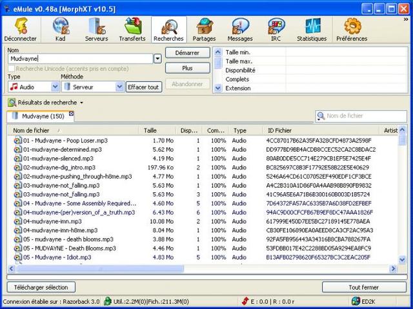Open the Serveurs panel
This screenshot has height=309, width=413.
tap(96, 30)
